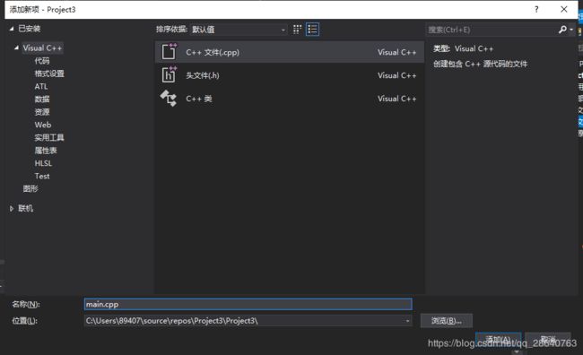583x355 pixels.
Task: Collapse the 已安装 tree section
Action: tap(12, 29)
